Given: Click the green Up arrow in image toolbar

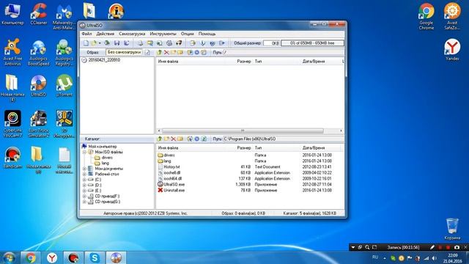Looking at the screenshot, I should pos(160,52).
